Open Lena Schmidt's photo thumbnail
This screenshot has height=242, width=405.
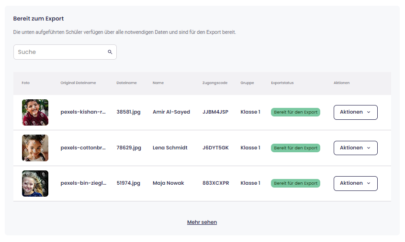(35, 148)
